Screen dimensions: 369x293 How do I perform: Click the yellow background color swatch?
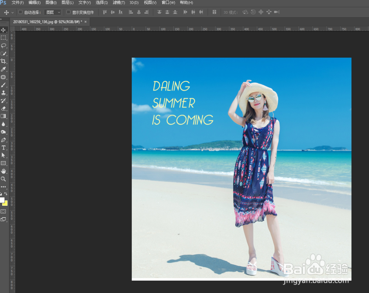coord(6,204)
